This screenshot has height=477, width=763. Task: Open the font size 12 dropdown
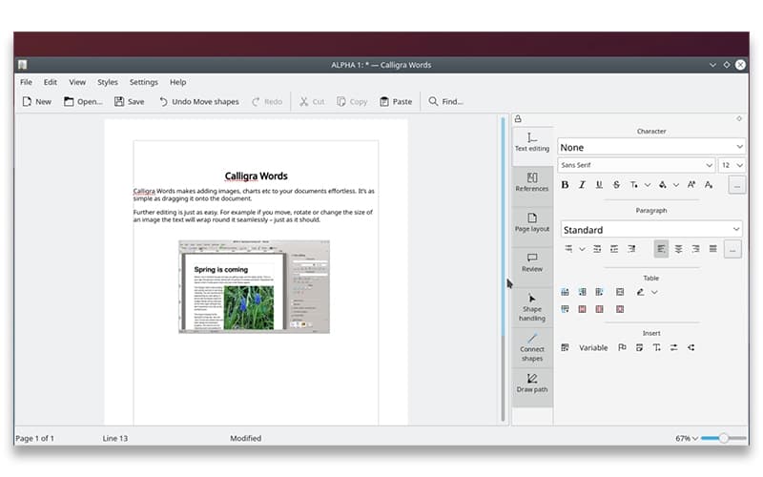pos(732,165)
